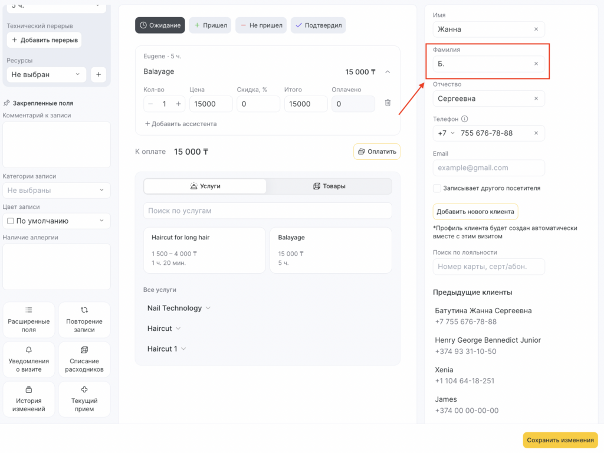This screenshot has width=604, height=453.
Task: Delete the Balayage service with trash icon
Action: [388, 103]
